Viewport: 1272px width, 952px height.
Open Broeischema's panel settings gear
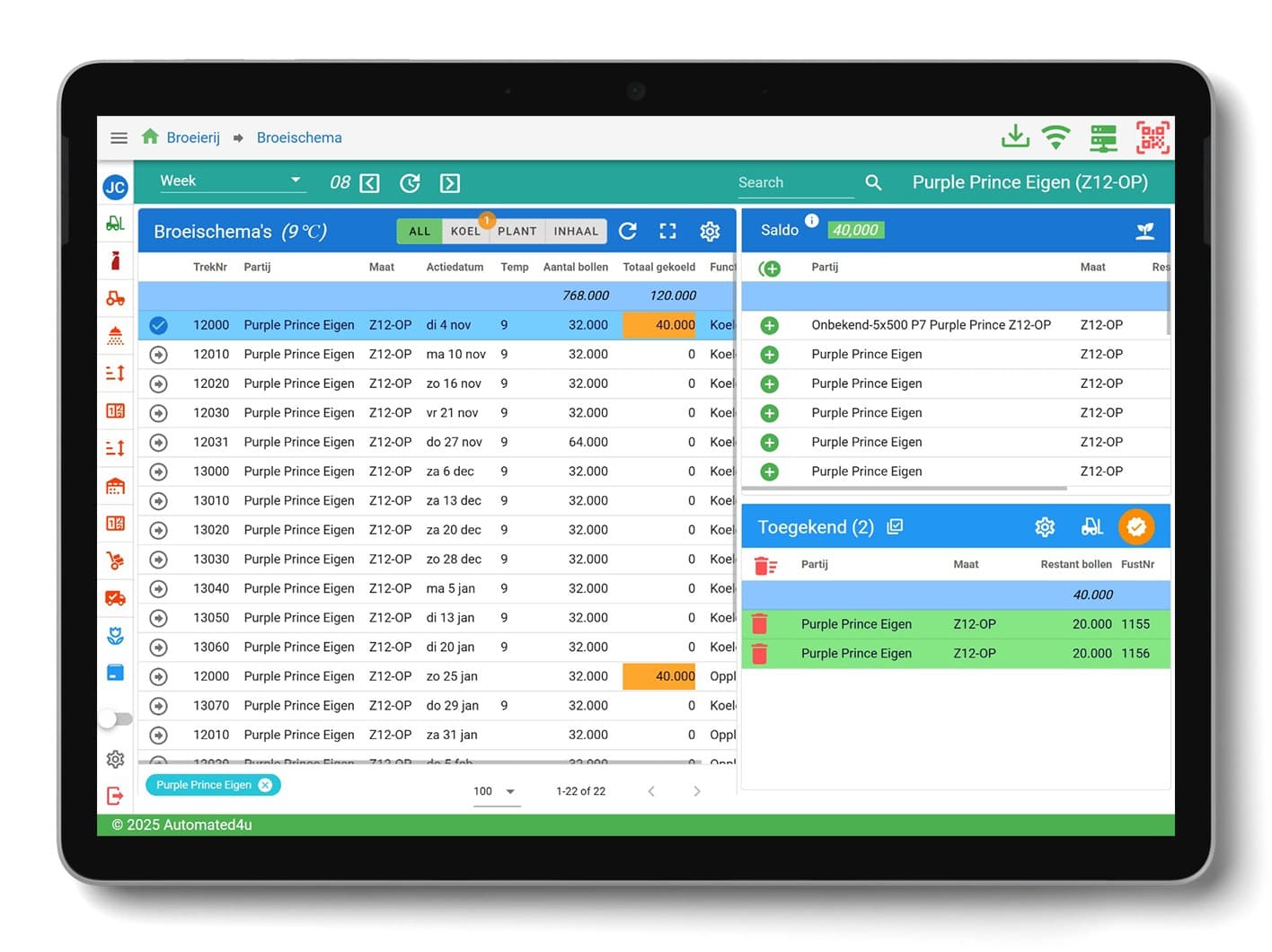pos(710,231)
